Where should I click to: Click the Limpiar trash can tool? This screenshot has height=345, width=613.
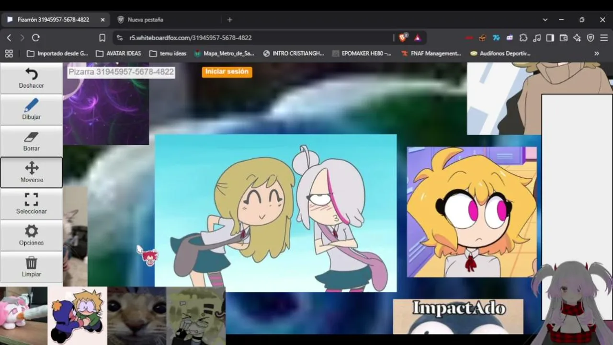coord(31,267)
